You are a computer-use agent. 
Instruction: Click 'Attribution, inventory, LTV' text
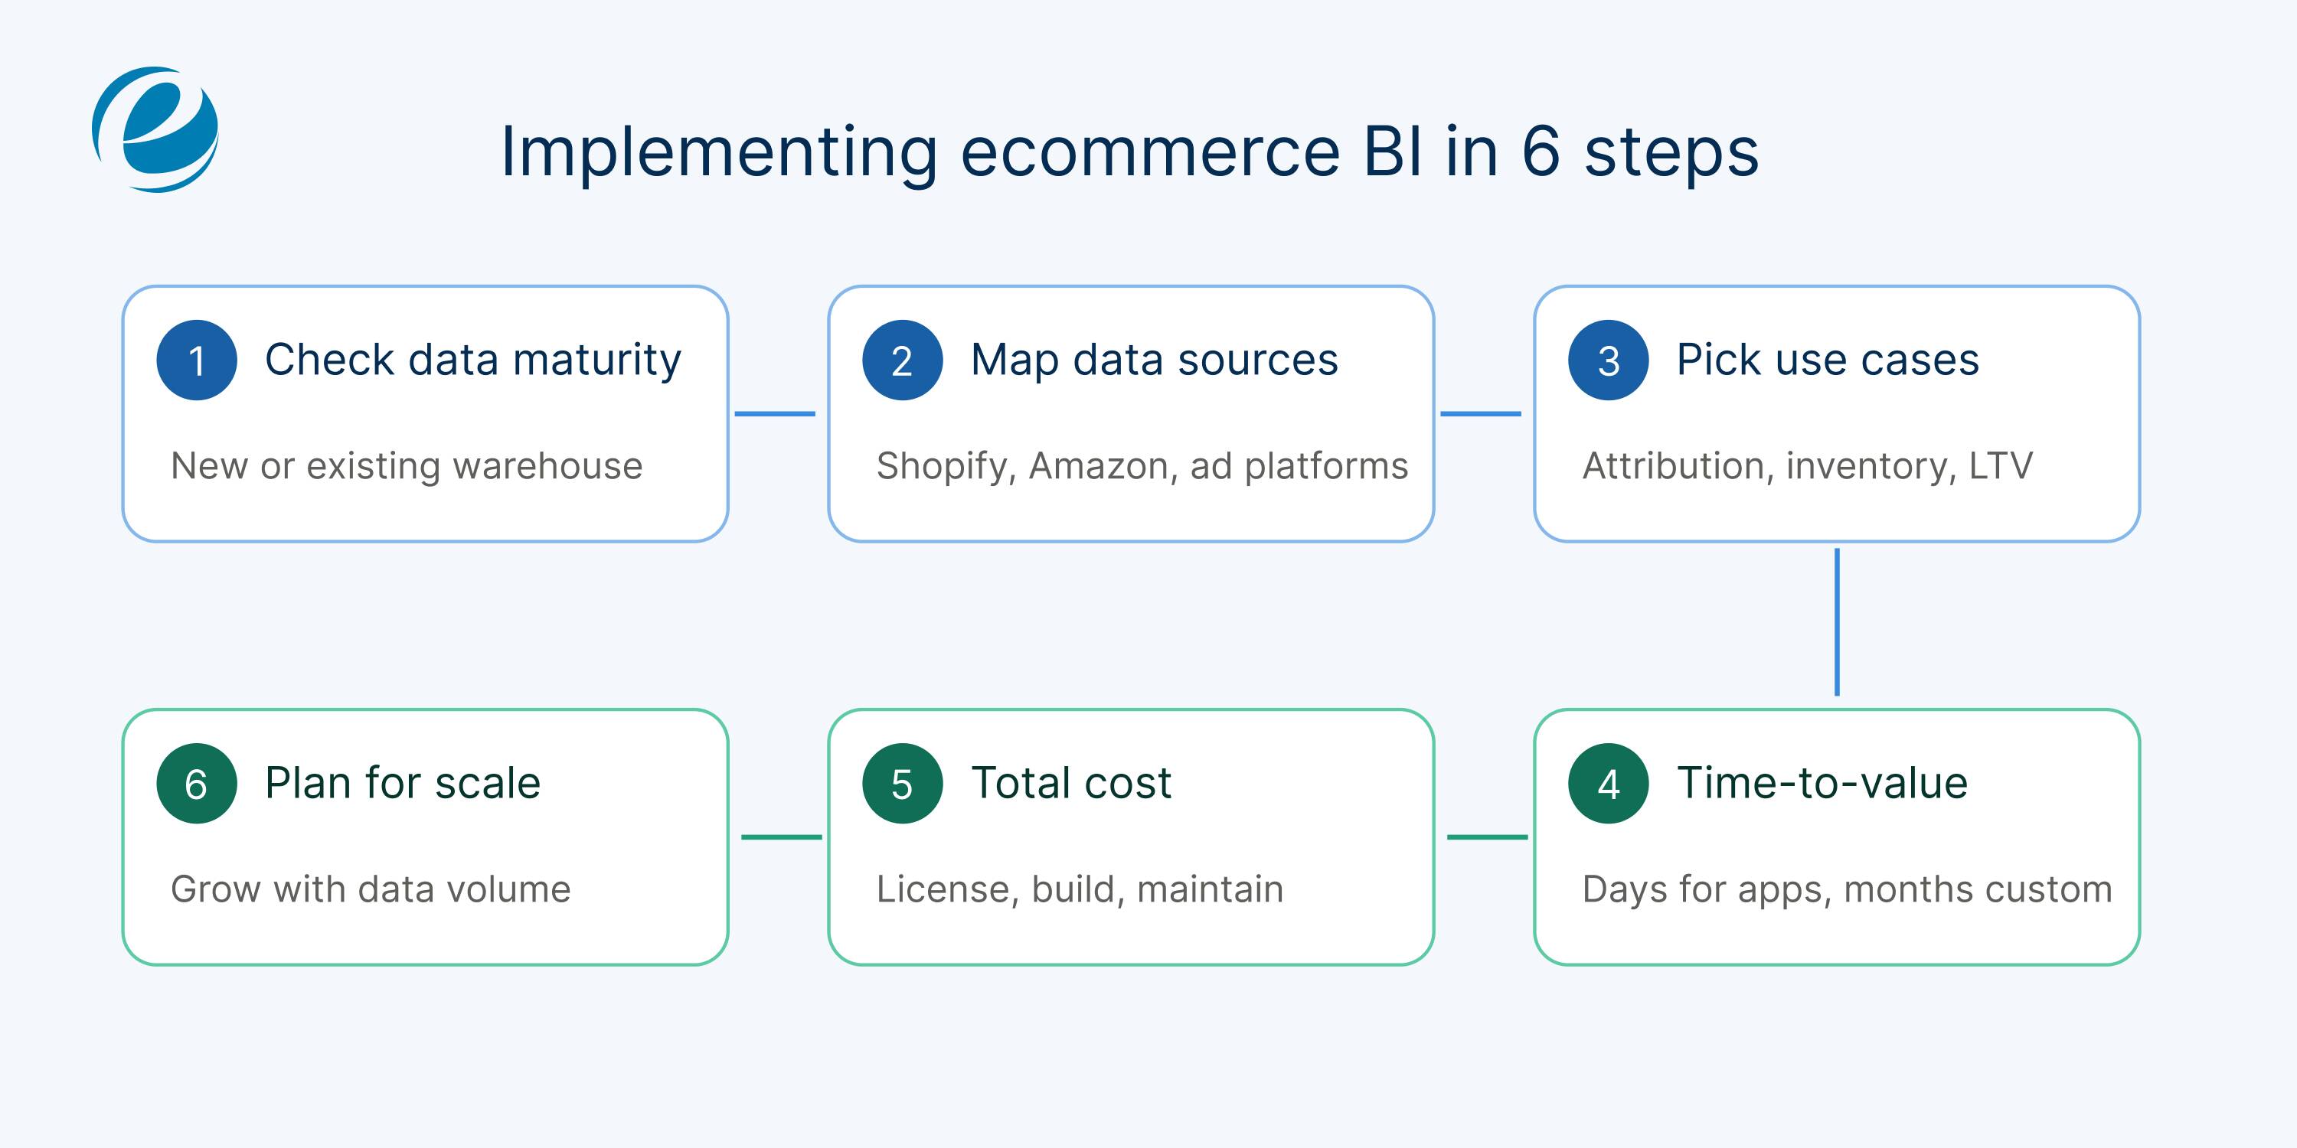(x=1808, y=466)
